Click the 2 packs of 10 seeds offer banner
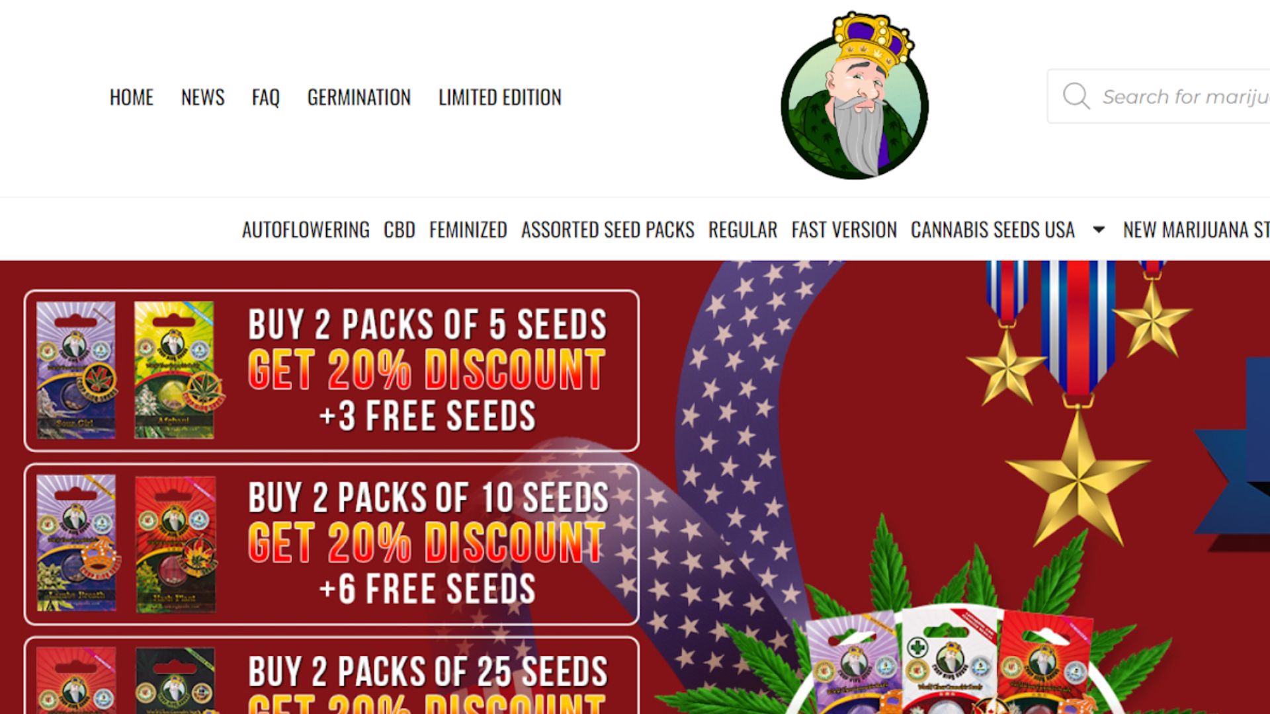This screenshot has width=1270, height=714. (331, 543)
